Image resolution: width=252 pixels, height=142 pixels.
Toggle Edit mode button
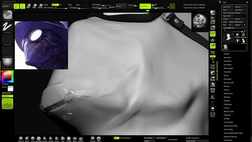tap(16, 6)
